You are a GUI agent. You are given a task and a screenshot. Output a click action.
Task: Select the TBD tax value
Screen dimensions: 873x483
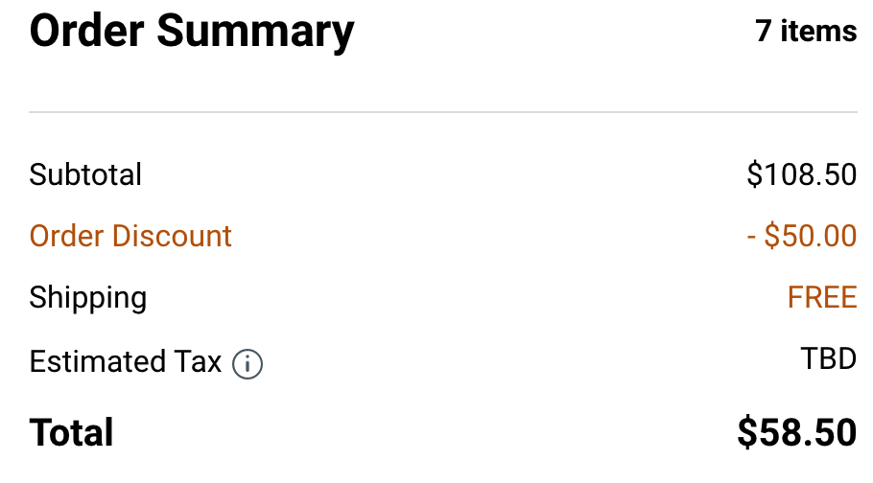click(x=829, y=358)
